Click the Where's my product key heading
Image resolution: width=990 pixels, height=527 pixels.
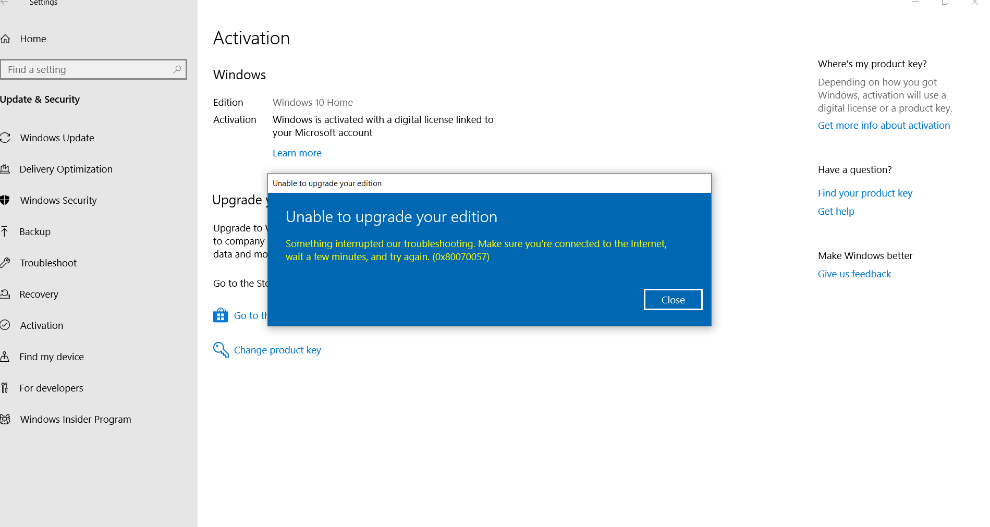[x=872, y=64]
